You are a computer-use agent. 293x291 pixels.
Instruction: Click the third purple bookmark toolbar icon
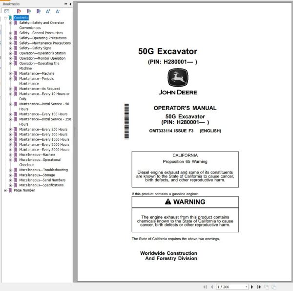pyautogui.click(x=38, y=11)
